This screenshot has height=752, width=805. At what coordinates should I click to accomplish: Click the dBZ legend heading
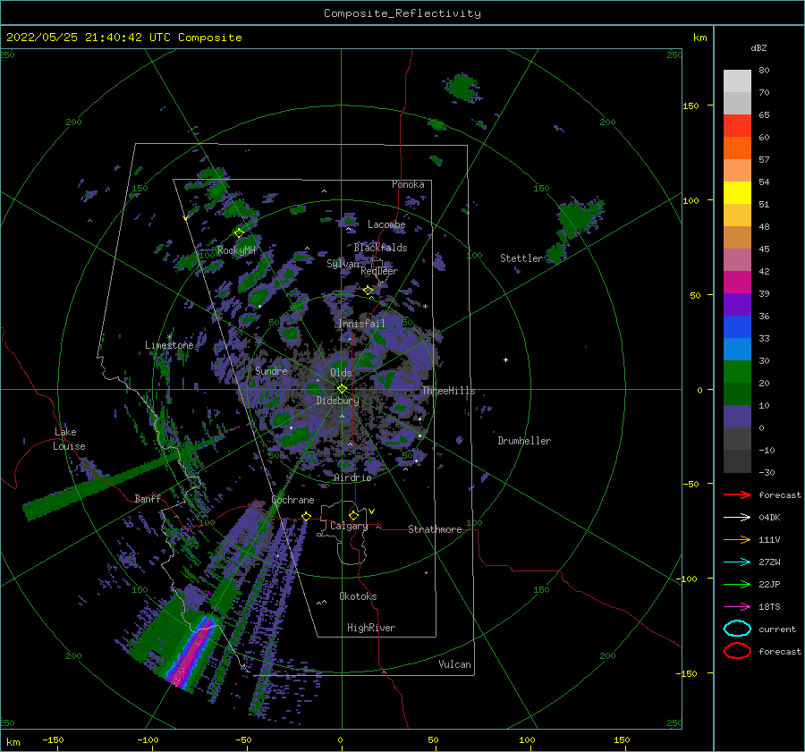(x=758, y=47)
